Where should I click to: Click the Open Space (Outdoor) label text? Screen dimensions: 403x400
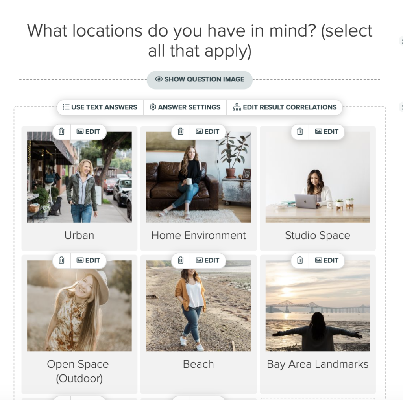[78, 371]
